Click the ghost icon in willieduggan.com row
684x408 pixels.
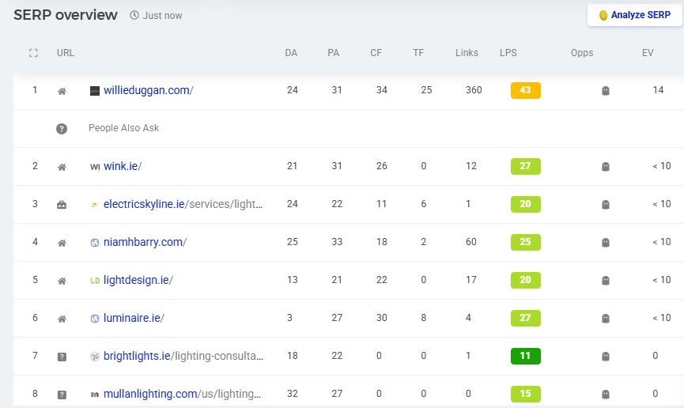click(x=606, y=91)
